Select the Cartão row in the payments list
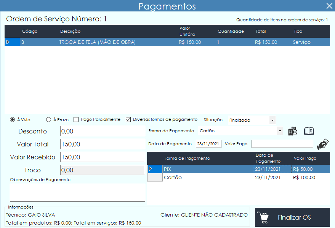 click(210, 178)
